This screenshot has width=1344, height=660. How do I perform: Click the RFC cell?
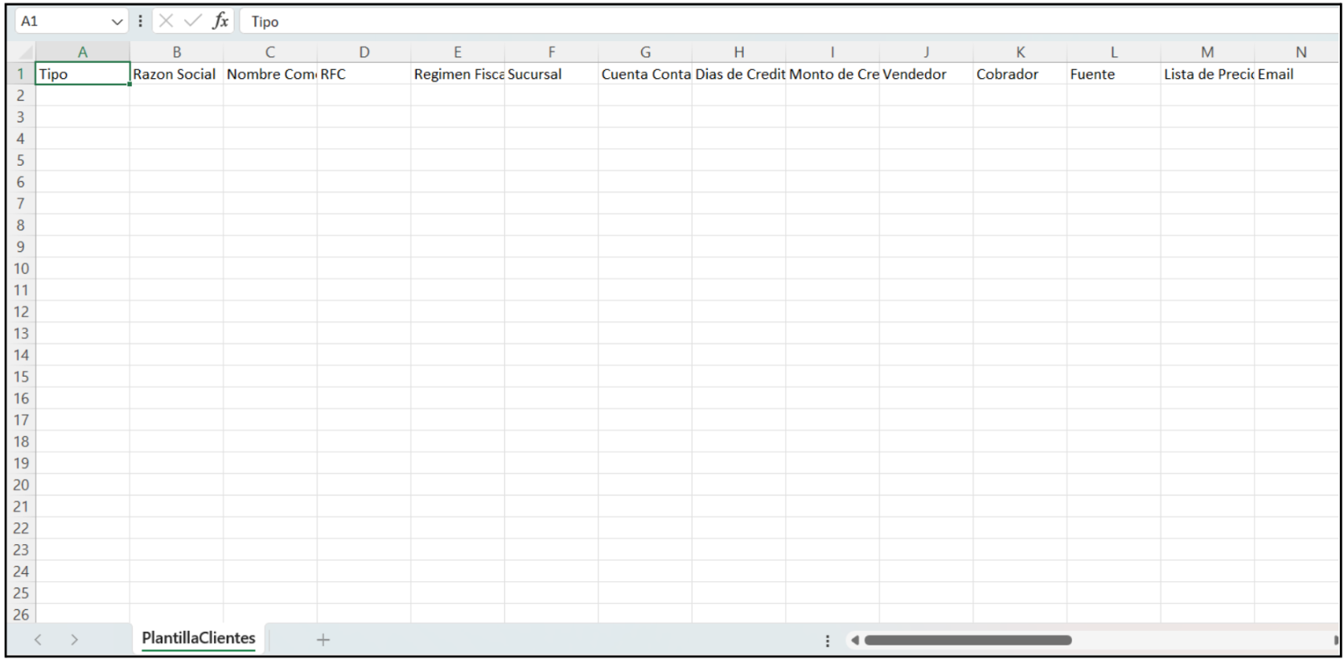point(364,74)
